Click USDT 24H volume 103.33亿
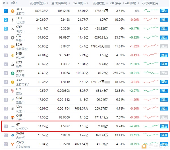 tap(82, 73)
